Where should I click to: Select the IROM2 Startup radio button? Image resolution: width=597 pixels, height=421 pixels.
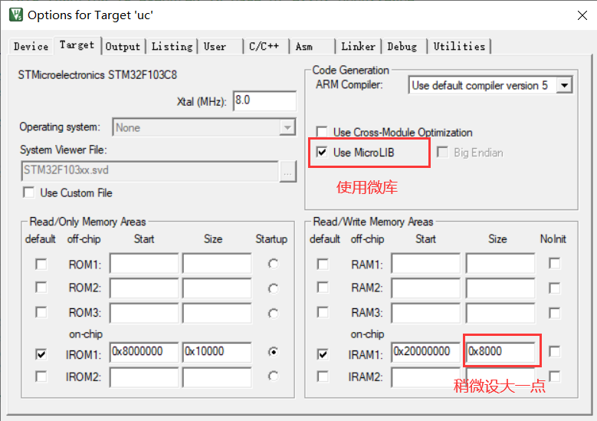273,377
